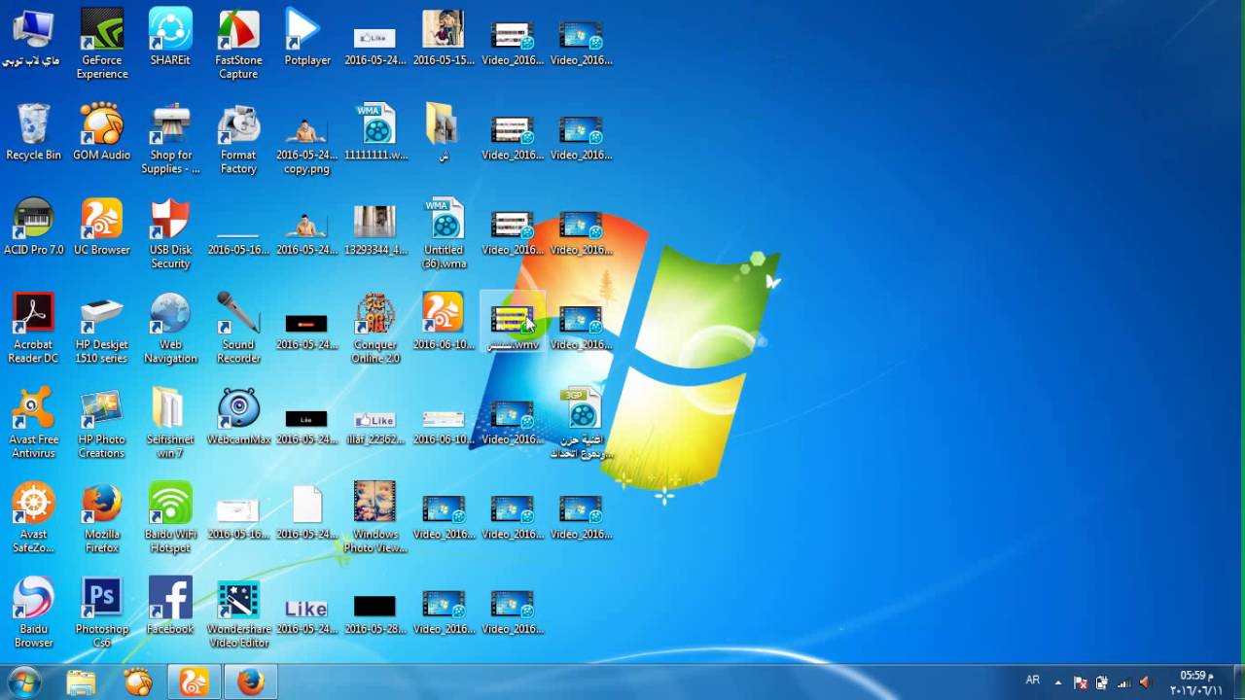The image size is (1245, 700).
Task: Open Potplayer desktop shortcut
Action: (307, 37)
